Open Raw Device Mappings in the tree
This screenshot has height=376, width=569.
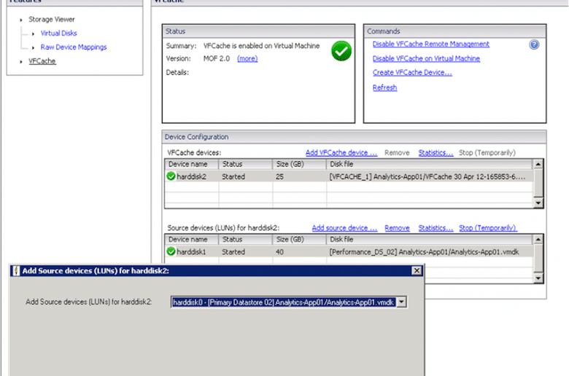(74, 47)
